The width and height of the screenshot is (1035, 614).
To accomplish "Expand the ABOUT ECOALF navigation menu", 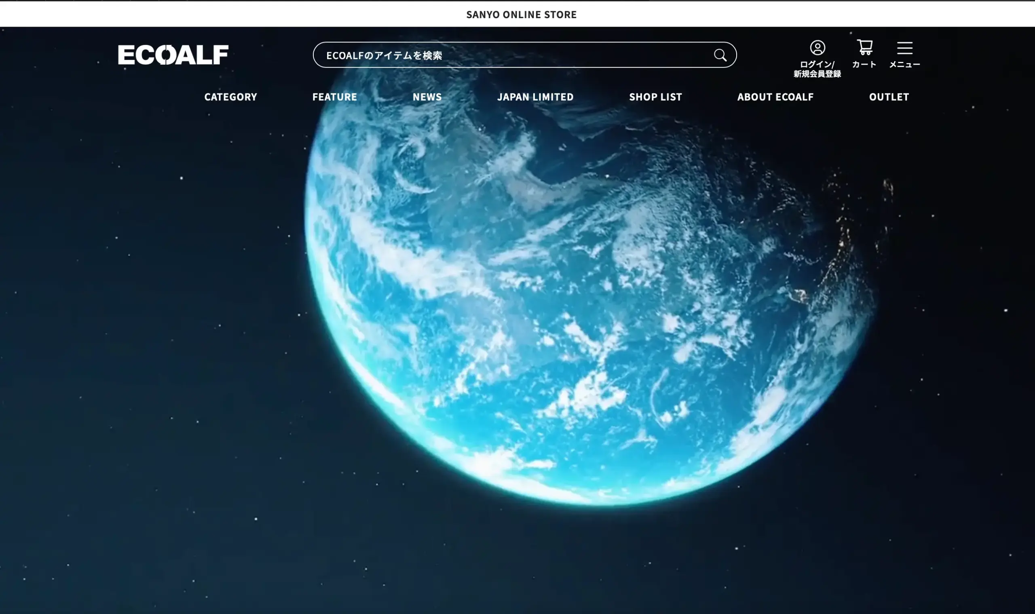I will pos(775,97).
